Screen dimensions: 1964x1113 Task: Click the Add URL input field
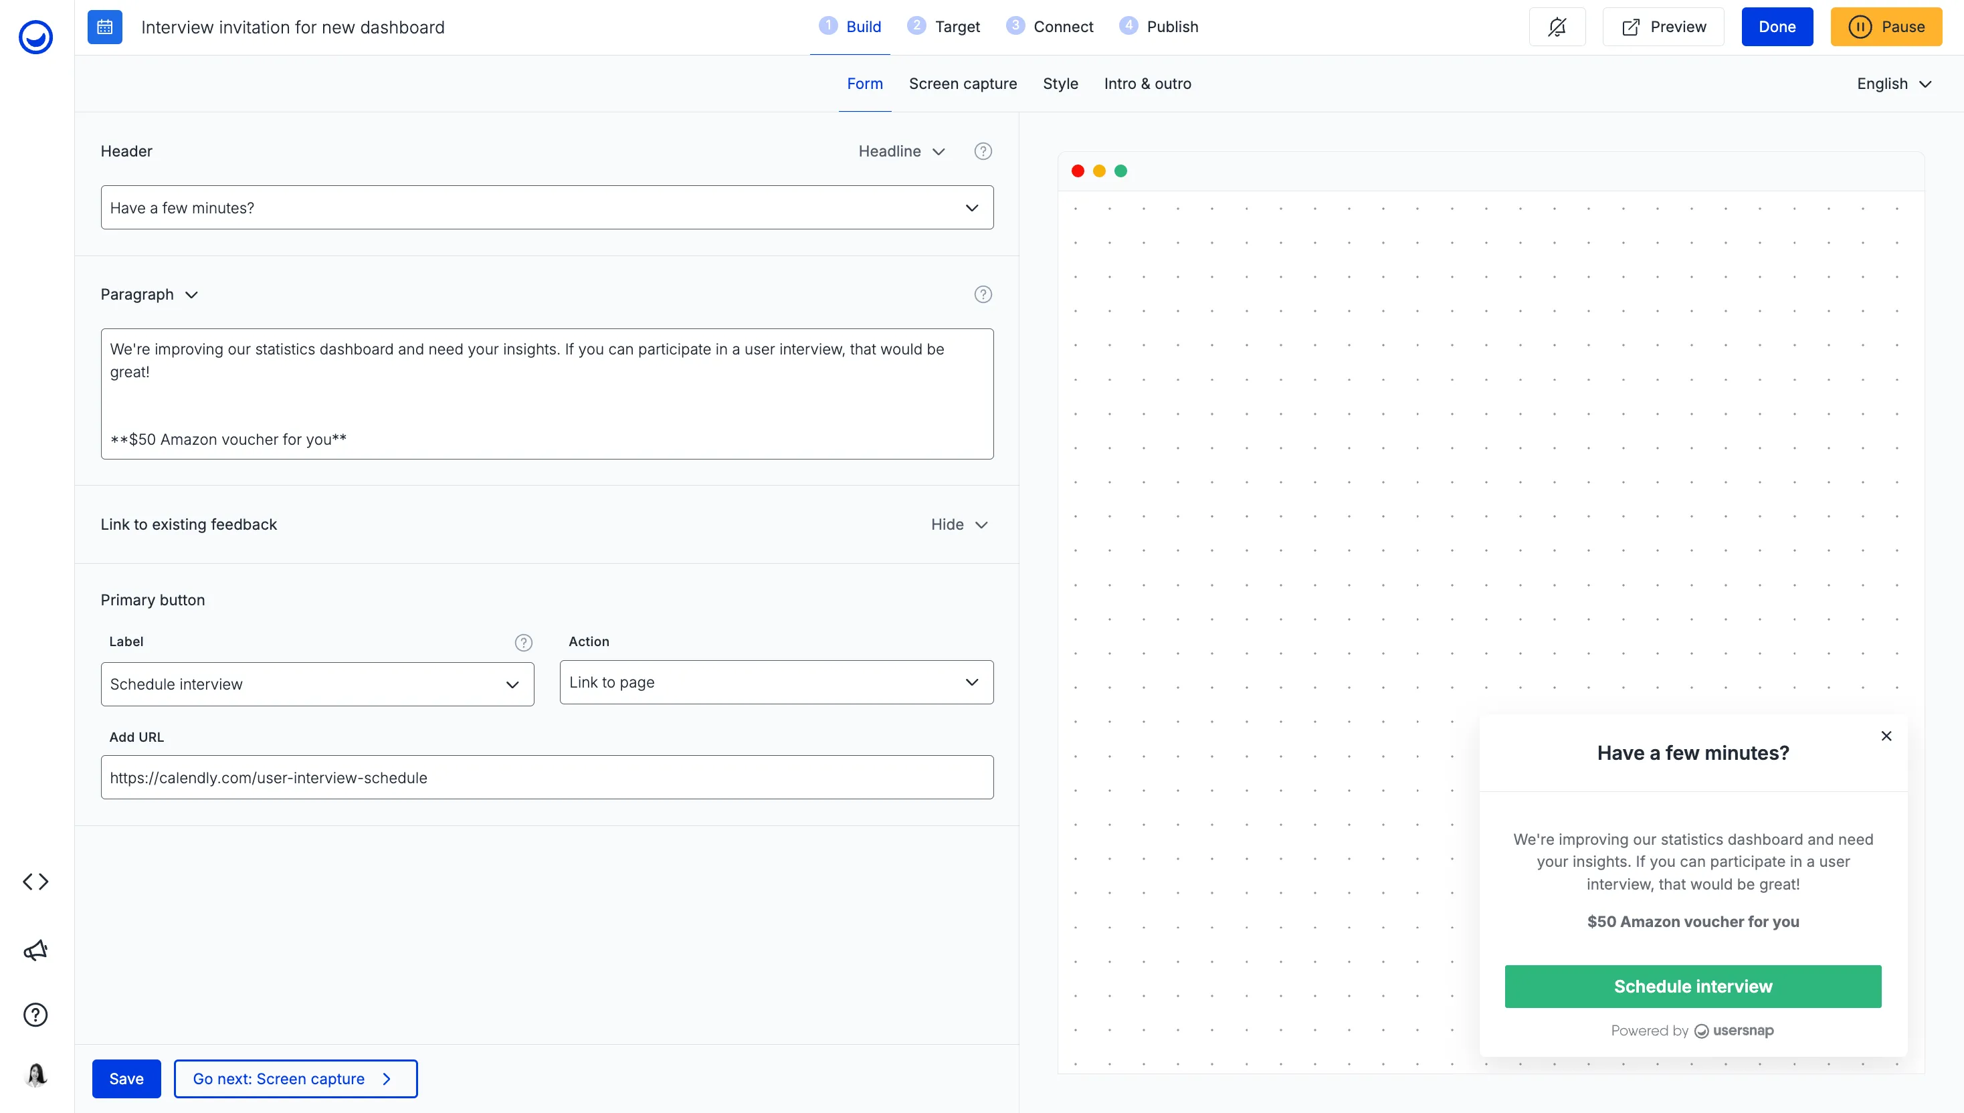click(x=547, y=777)
